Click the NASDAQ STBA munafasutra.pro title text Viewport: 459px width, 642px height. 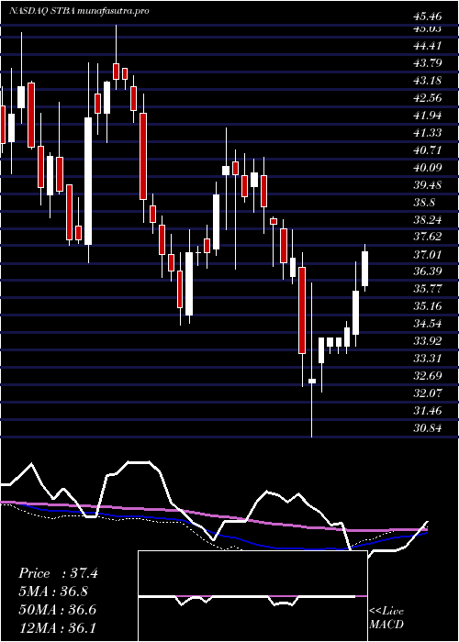[78, 11]
